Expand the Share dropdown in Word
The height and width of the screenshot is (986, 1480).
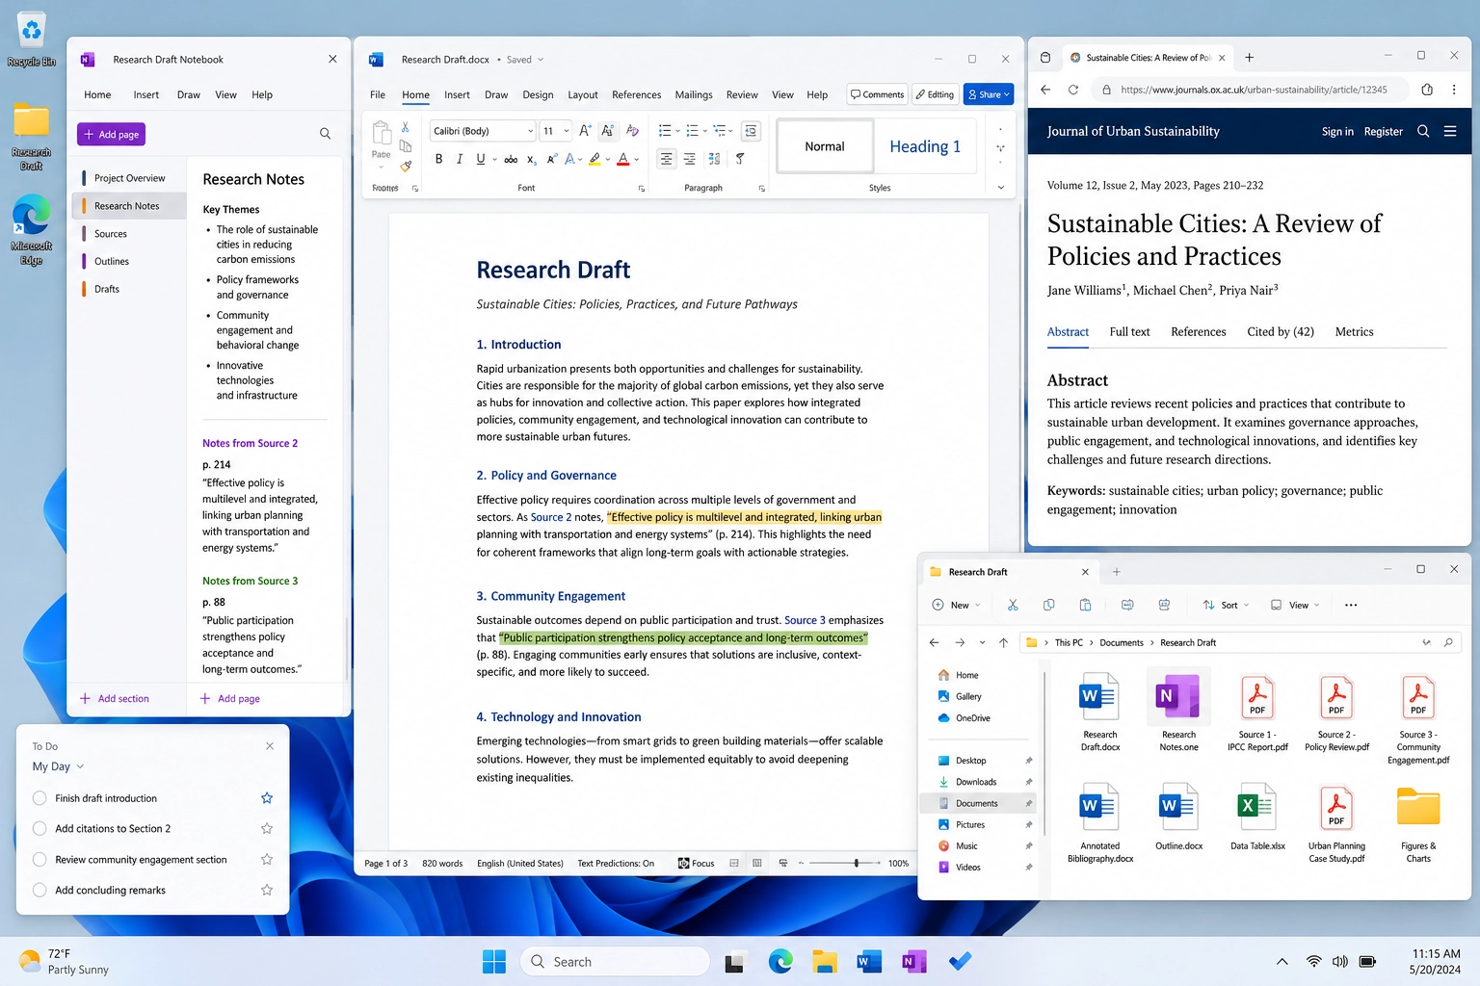click(x=1007, y=94)
